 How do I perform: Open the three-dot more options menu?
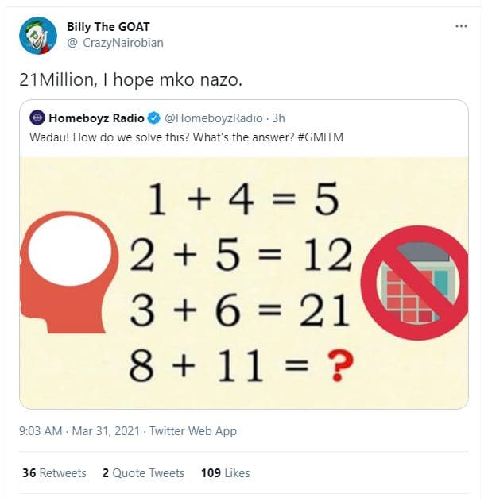coord(461,26)
